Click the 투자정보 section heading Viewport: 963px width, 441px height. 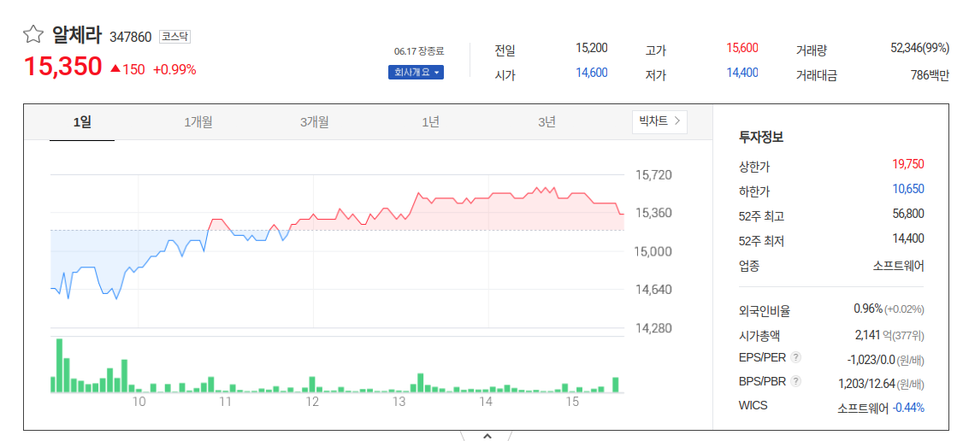[761, 138]
